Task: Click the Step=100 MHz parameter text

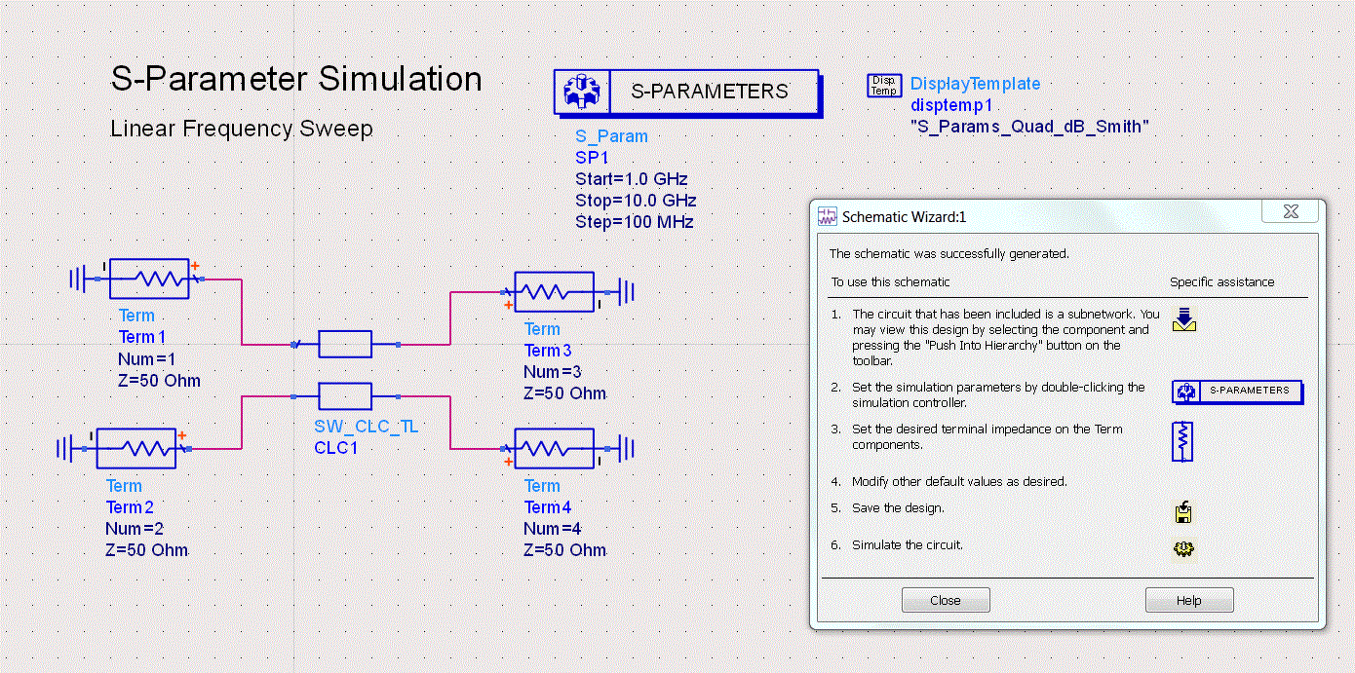Action: tap(635, 222)
